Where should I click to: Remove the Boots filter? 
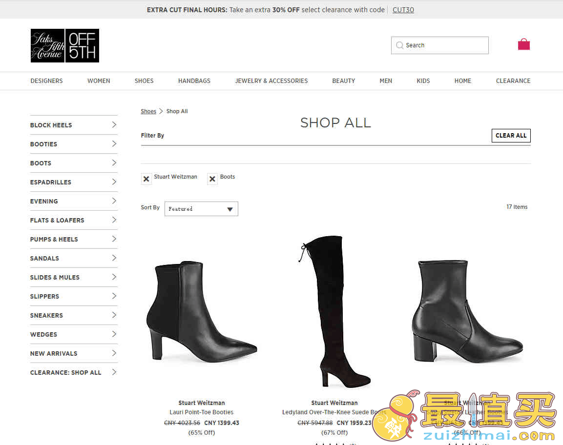tap(212, 179)
